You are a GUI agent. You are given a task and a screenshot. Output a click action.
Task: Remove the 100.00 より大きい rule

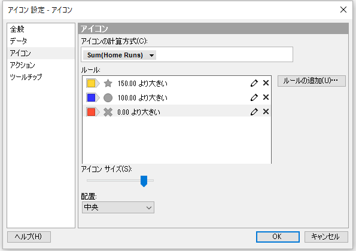266,97
